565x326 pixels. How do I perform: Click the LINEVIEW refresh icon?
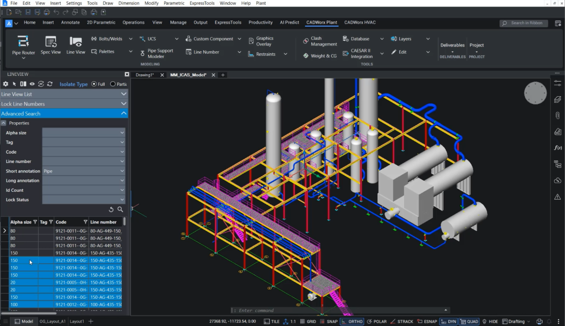pos(50,84)
